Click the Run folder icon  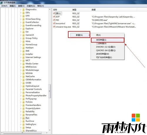pos(24,118)
